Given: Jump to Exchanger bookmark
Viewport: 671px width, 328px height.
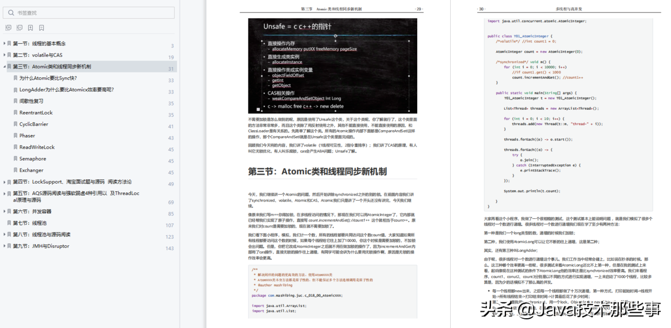Looking at the screenshot, I should pyautogui.click(x=31, y=170).
